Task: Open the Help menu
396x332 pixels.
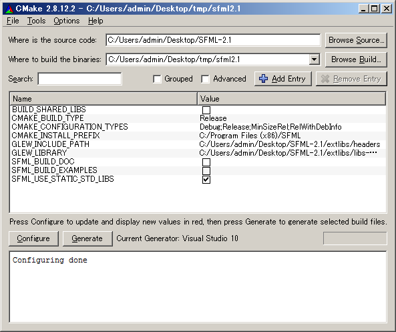Action: (x=95, y=21)
